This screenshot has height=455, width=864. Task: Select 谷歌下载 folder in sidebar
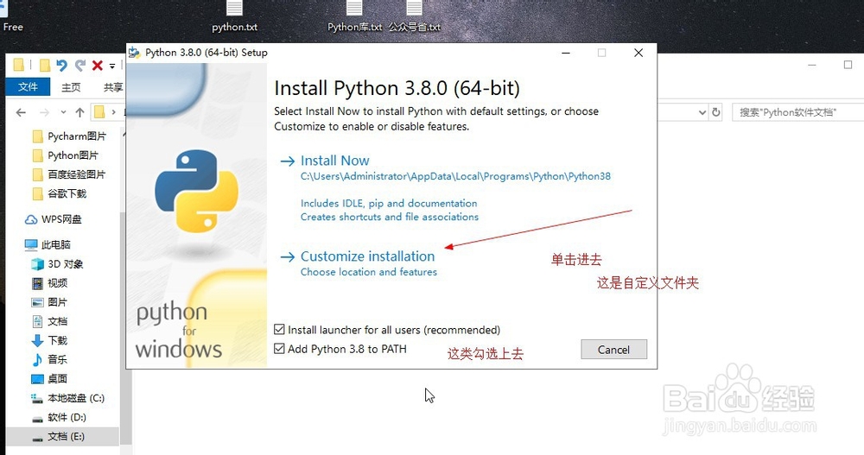(x=60, y=194)
